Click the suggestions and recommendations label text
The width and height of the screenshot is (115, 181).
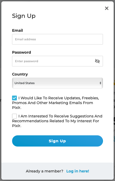click(x=57, y=121)
